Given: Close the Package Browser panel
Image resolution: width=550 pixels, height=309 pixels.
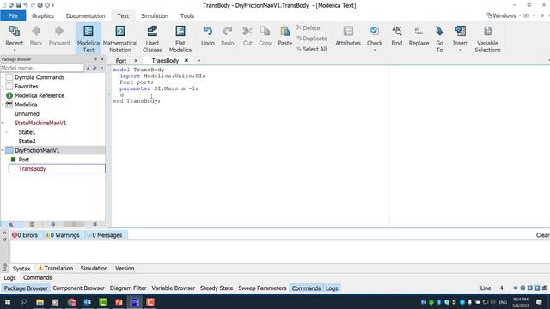Looking at the screenshot, I should click(102, 59).
